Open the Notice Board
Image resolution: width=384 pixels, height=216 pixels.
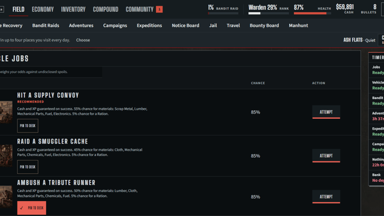[x=185, y=25]
